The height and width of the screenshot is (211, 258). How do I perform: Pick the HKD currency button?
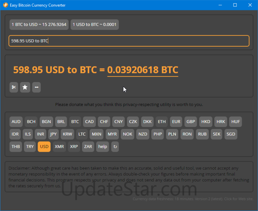point(206,122)
